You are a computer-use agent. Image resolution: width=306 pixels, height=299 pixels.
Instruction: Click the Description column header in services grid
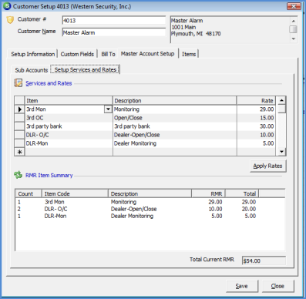(x=174, y=100)
